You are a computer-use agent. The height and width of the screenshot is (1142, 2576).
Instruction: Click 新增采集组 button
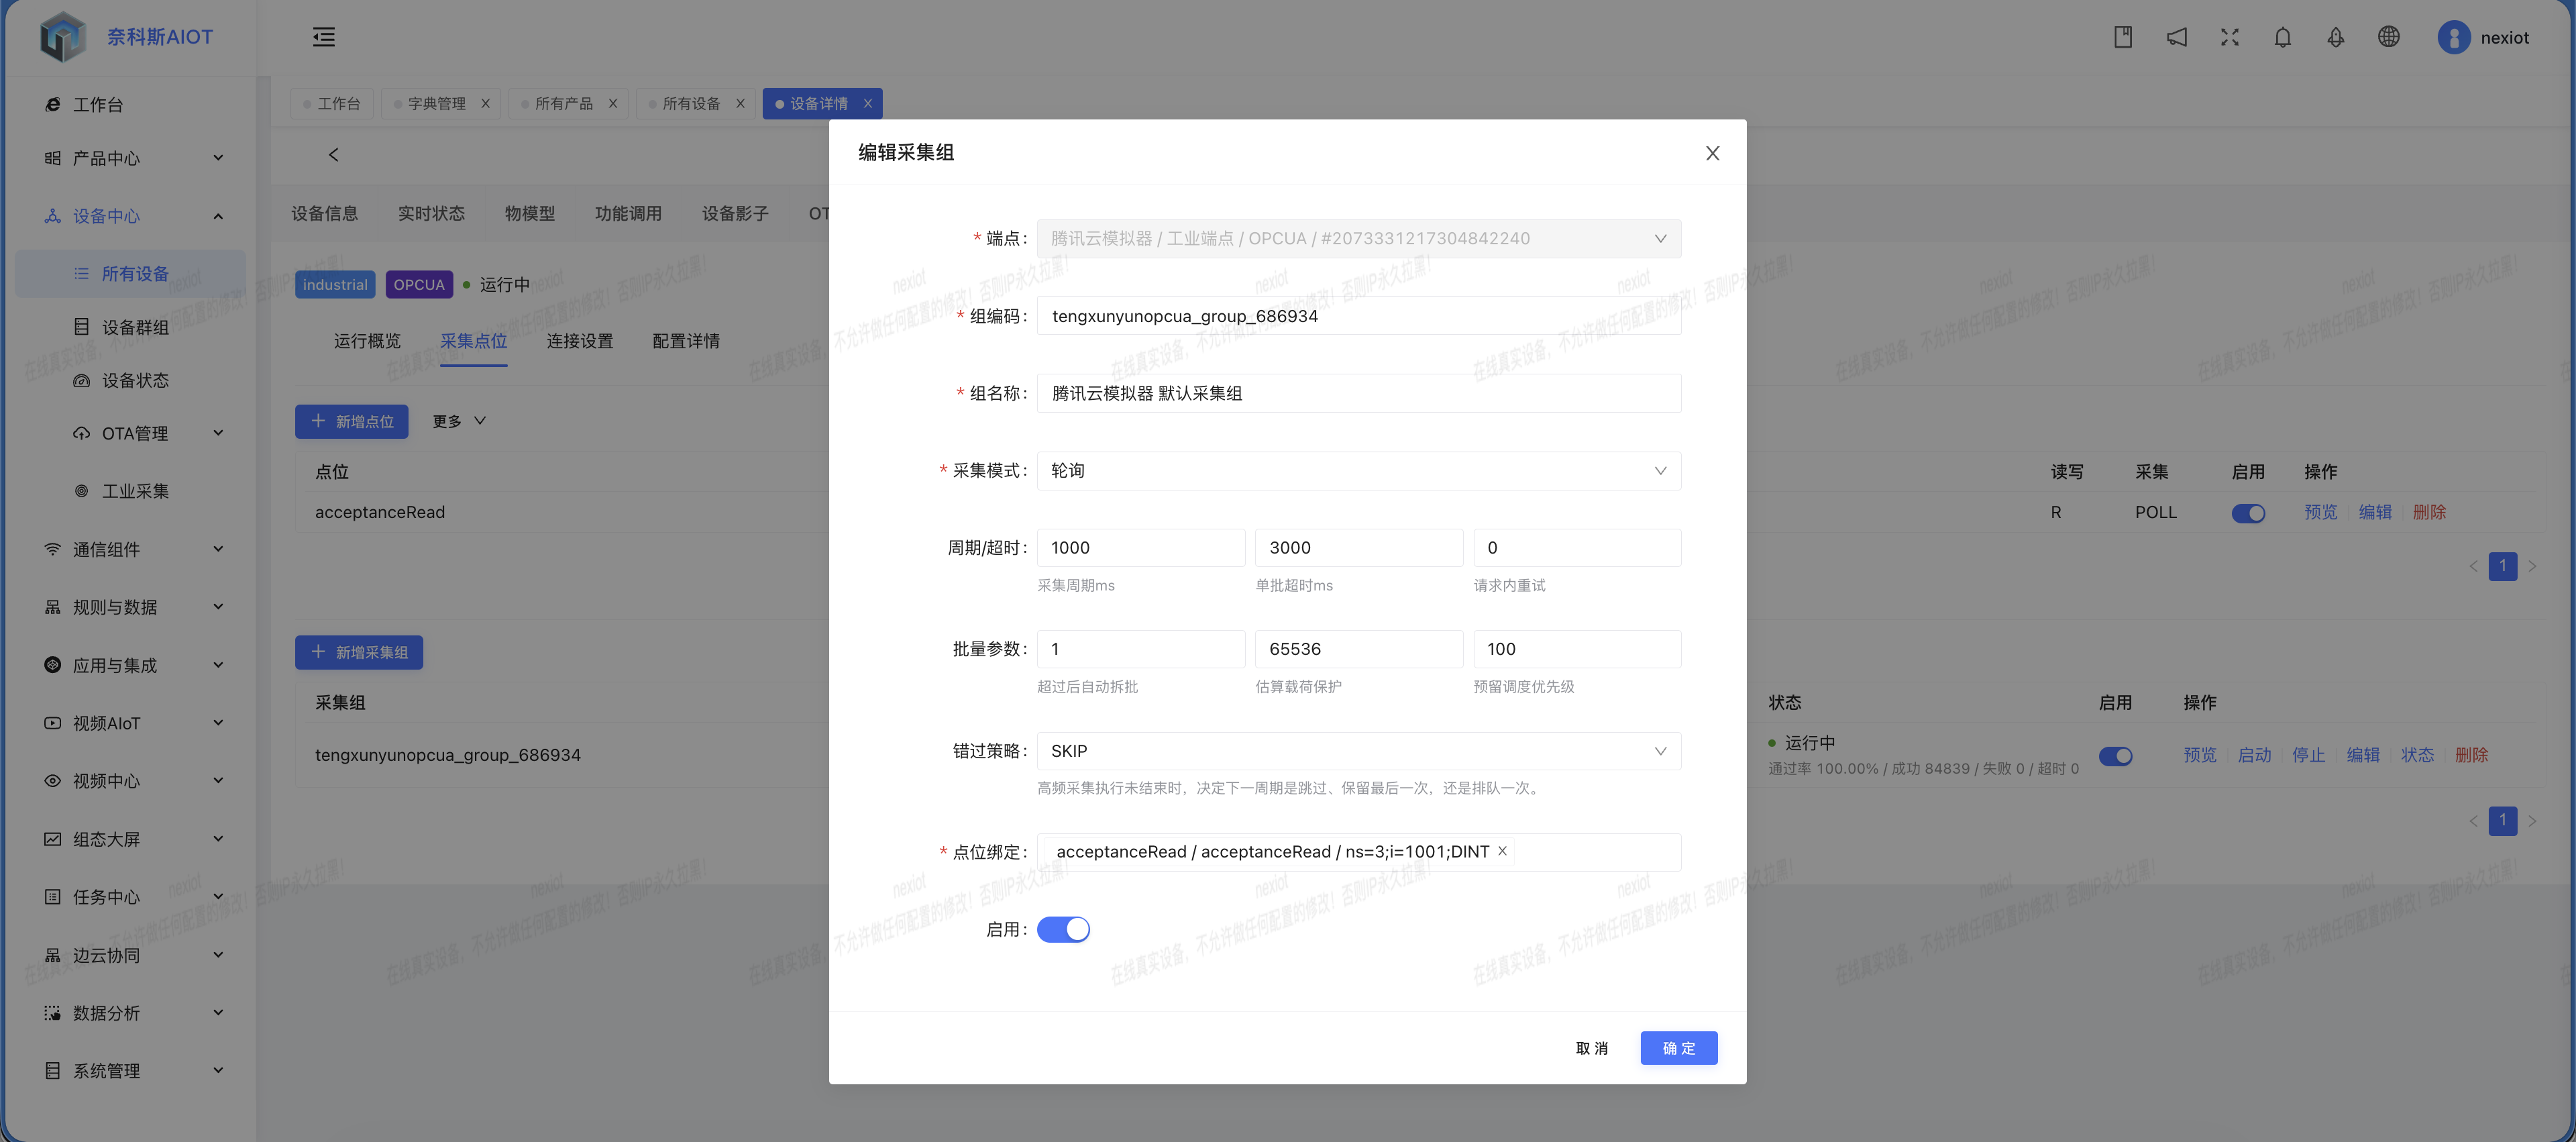(x=359, y=653)
